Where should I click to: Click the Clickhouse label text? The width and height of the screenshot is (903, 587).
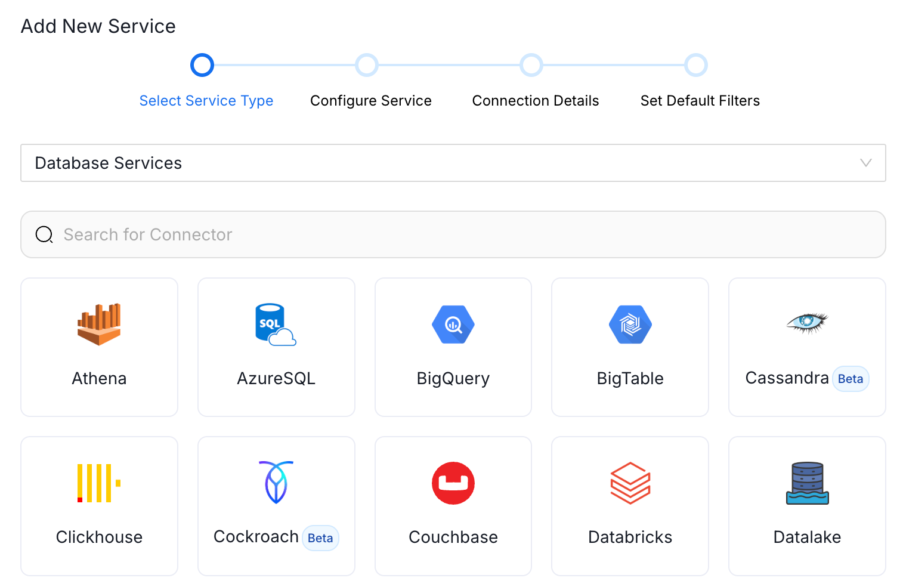[99, 537]
